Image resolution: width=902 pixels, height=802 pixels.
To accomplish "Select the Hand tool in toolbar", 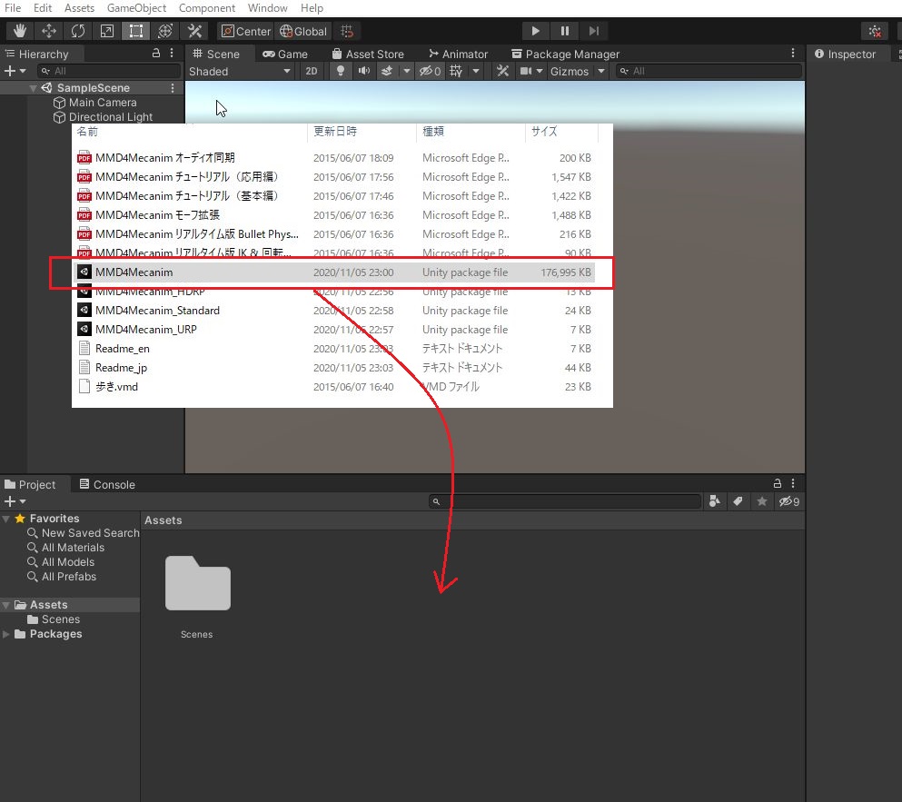I will pos(20,31).
